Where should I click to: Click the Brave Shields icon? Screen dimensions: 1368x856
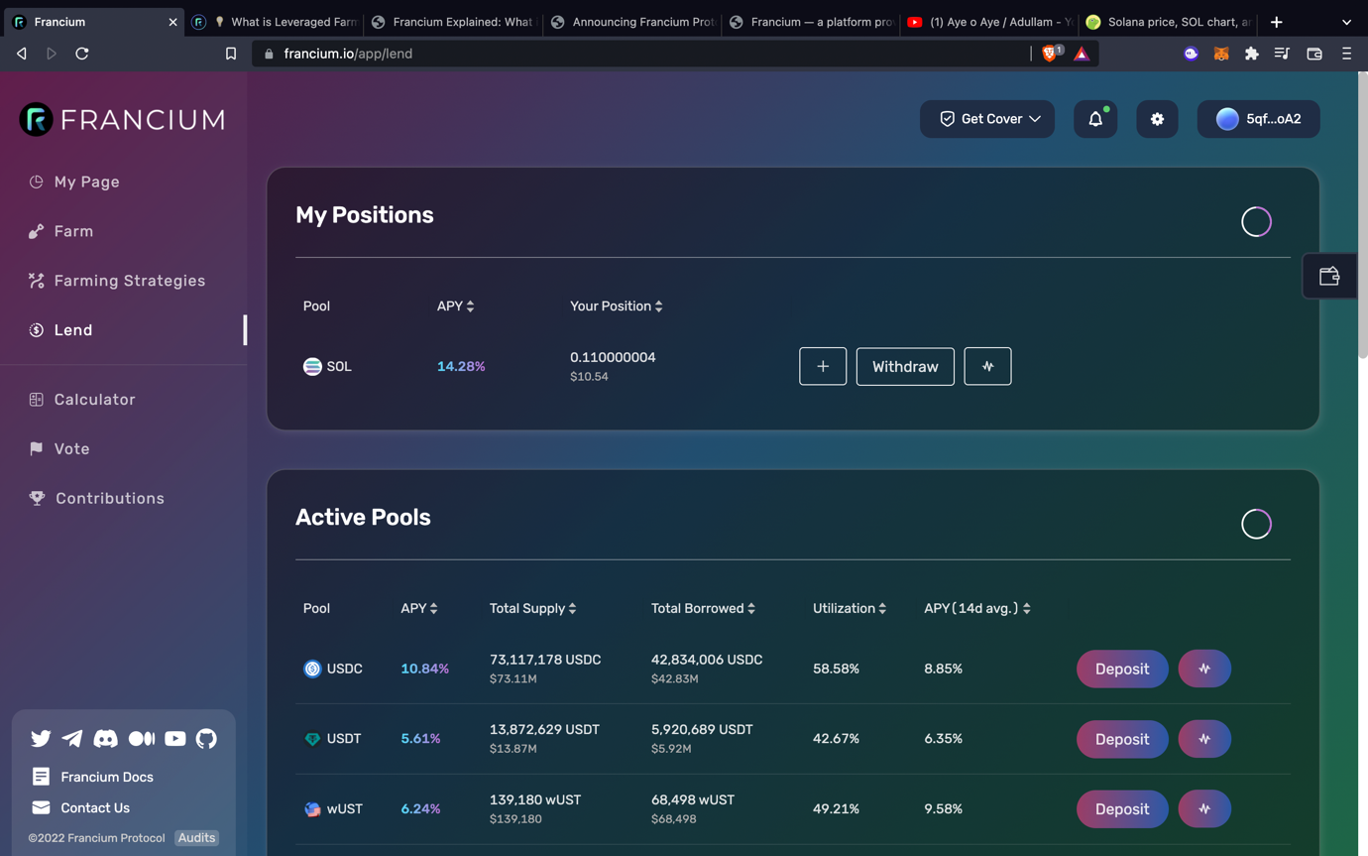1051,54
